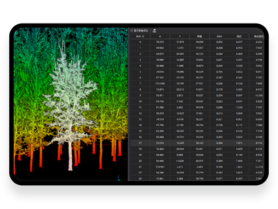278x209 pixels.
Task: Toggle the checkbox above the tree table
Action: [x=132, y=31]
